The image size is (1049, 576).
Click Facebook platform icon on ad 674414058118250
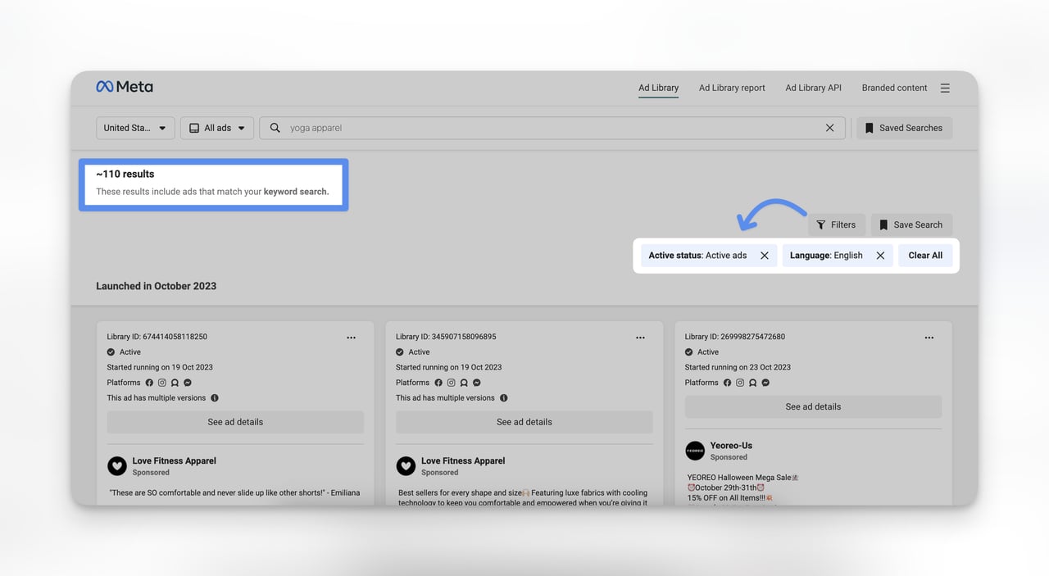click(149, 383)
